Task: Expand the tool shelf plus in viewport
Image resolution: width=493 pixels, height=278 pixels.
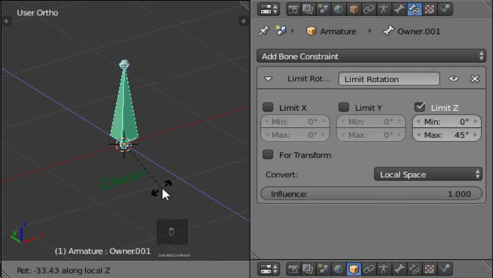Action: click(x=6, y=21)
